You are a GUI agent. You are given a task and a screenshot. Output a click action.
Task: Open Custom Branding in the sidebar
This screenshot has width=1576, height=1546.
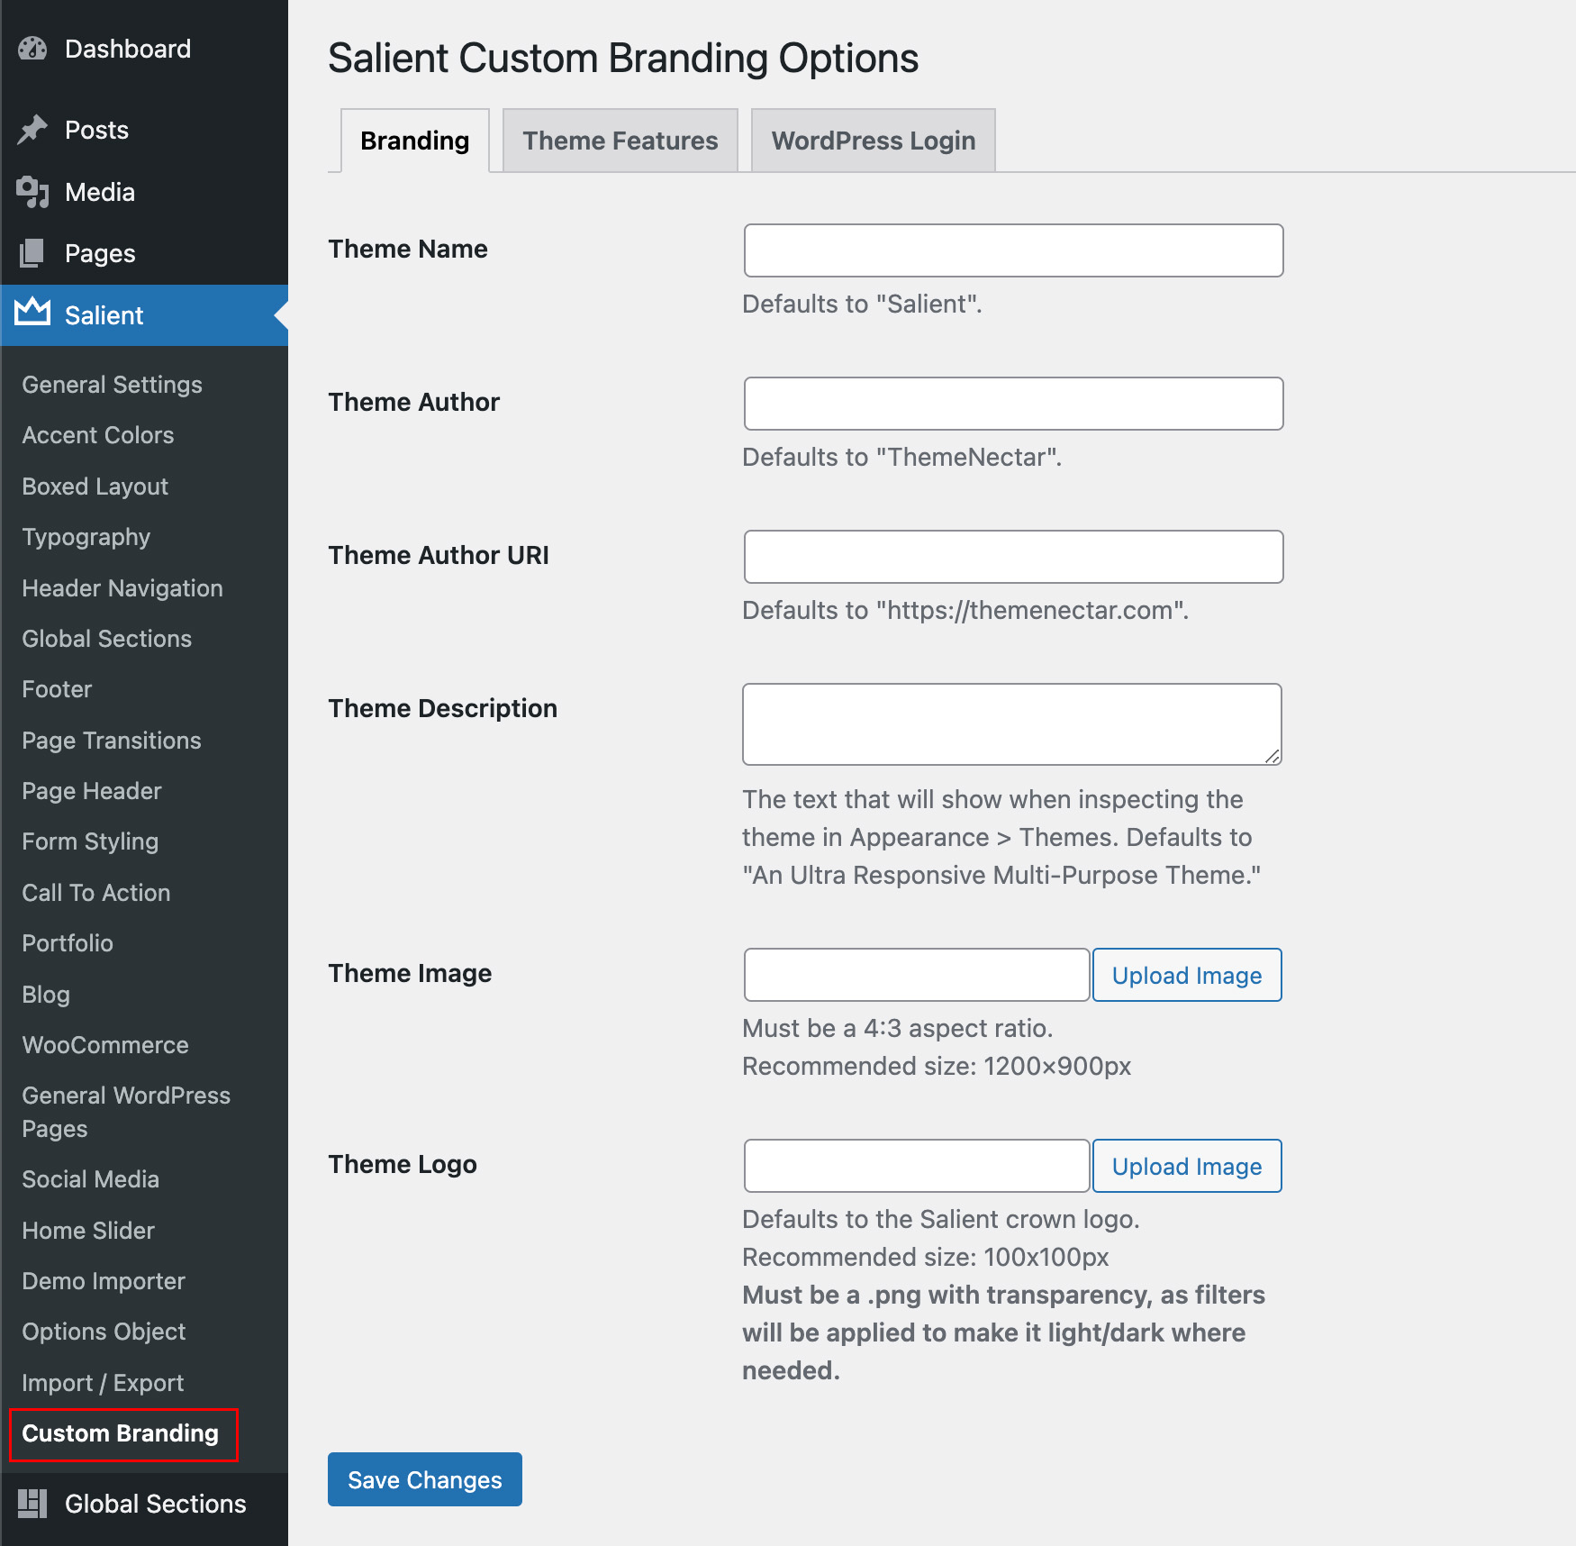pos(120,1433)
